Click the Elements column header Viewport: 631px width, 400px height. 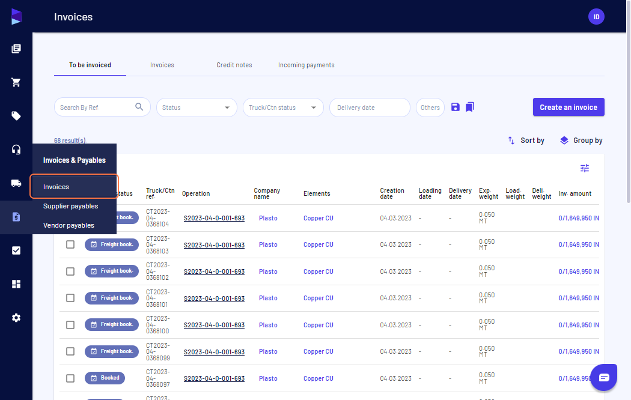point(317,193)
